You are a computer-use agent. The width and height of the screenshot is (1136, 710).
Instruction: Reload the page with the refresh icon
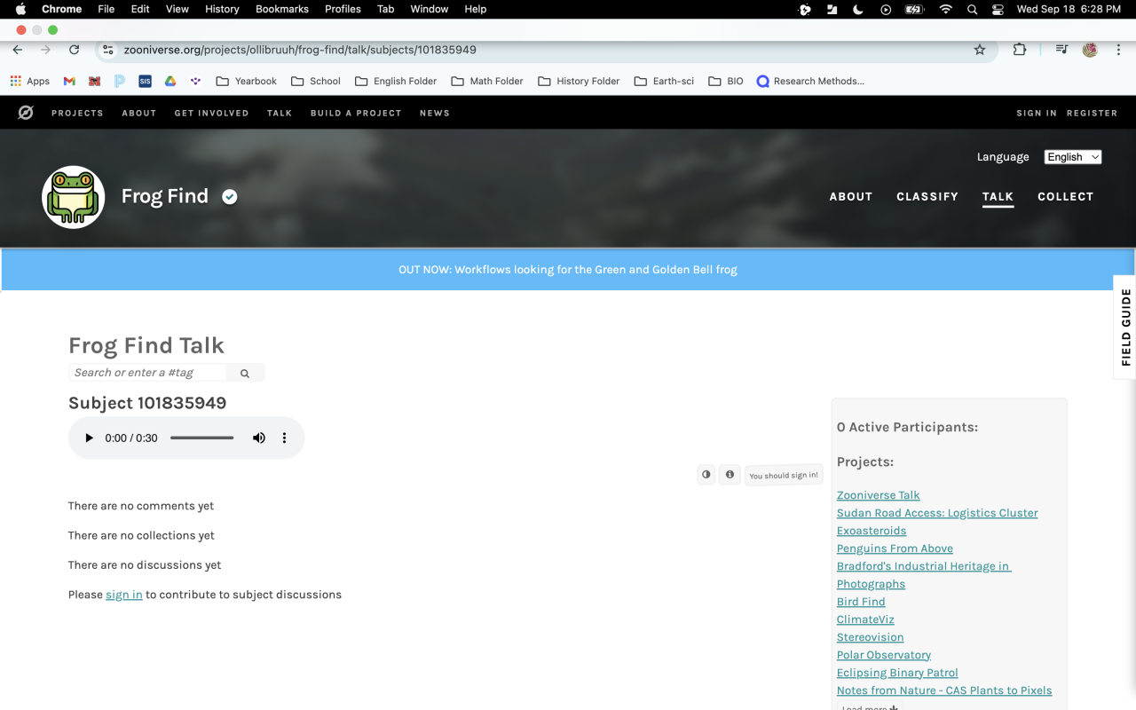pos(75,50)
